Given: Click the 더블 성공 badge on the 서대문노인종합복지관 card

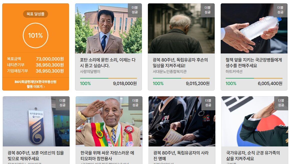Looking at the screenshot, I should (208, 10).
